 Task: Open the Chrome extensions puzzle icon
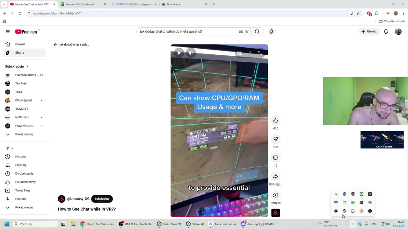coord(377,13)
